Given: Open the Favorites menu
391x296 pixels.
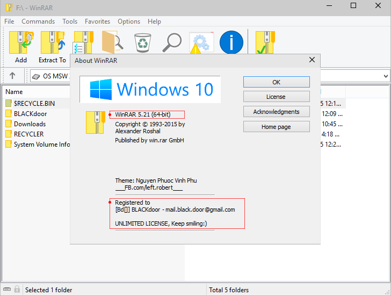Looking at the screenshot, I should 98,21.
